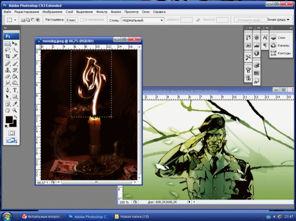This screenshot has height=221, width=296.
Task: Open the Brushes panel icon
Action: [248, 70]
